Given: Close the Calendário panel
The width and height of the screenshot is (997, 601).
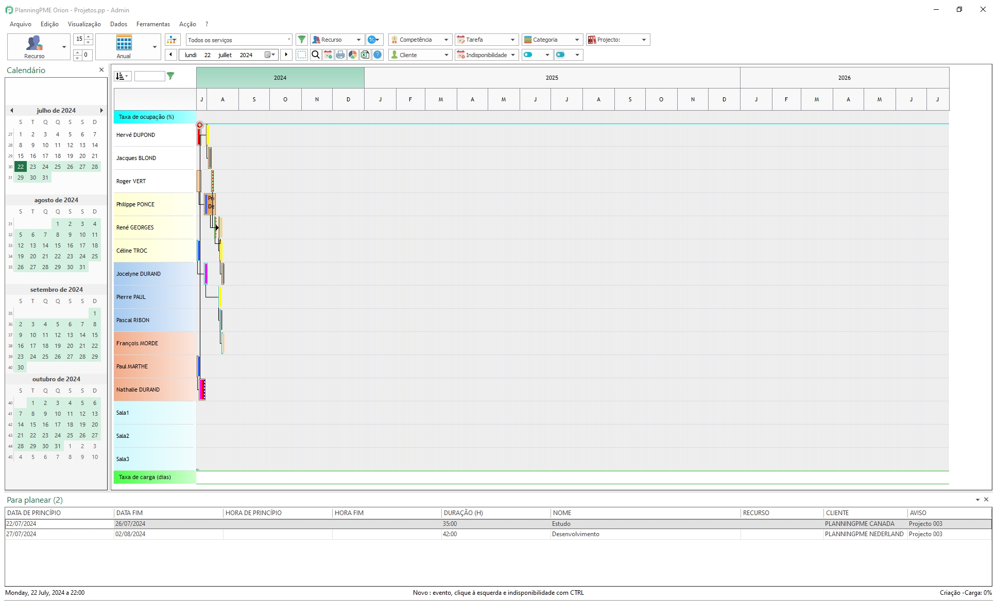Looking at the screenshot, I should 101,70.
